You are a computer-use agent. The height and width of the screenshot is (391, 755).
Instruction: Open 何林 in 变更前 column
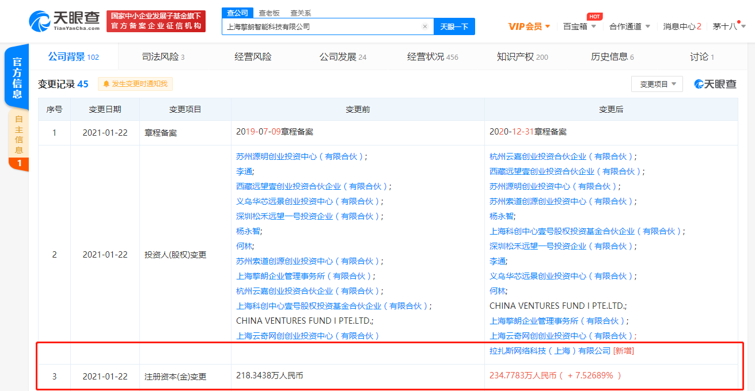(244, 246)
